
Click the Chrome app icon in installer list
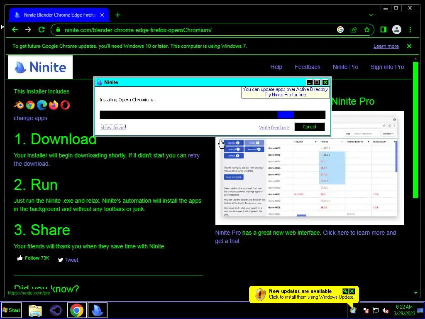click(30, 105)
